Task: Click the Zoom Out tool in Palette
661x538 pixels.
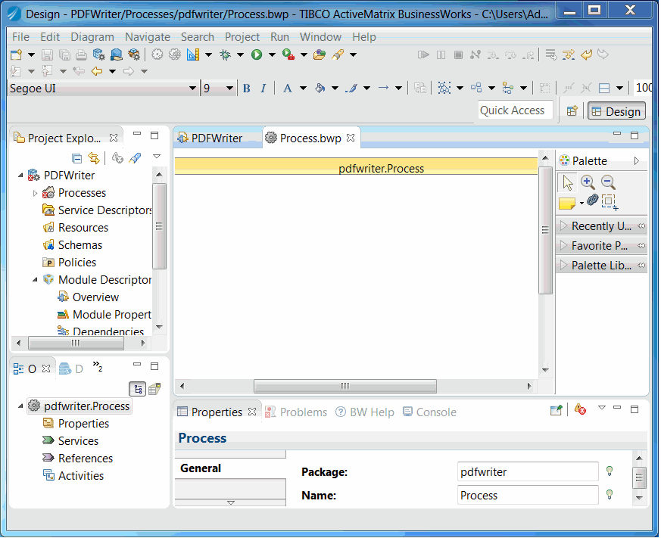Action: 608,182
